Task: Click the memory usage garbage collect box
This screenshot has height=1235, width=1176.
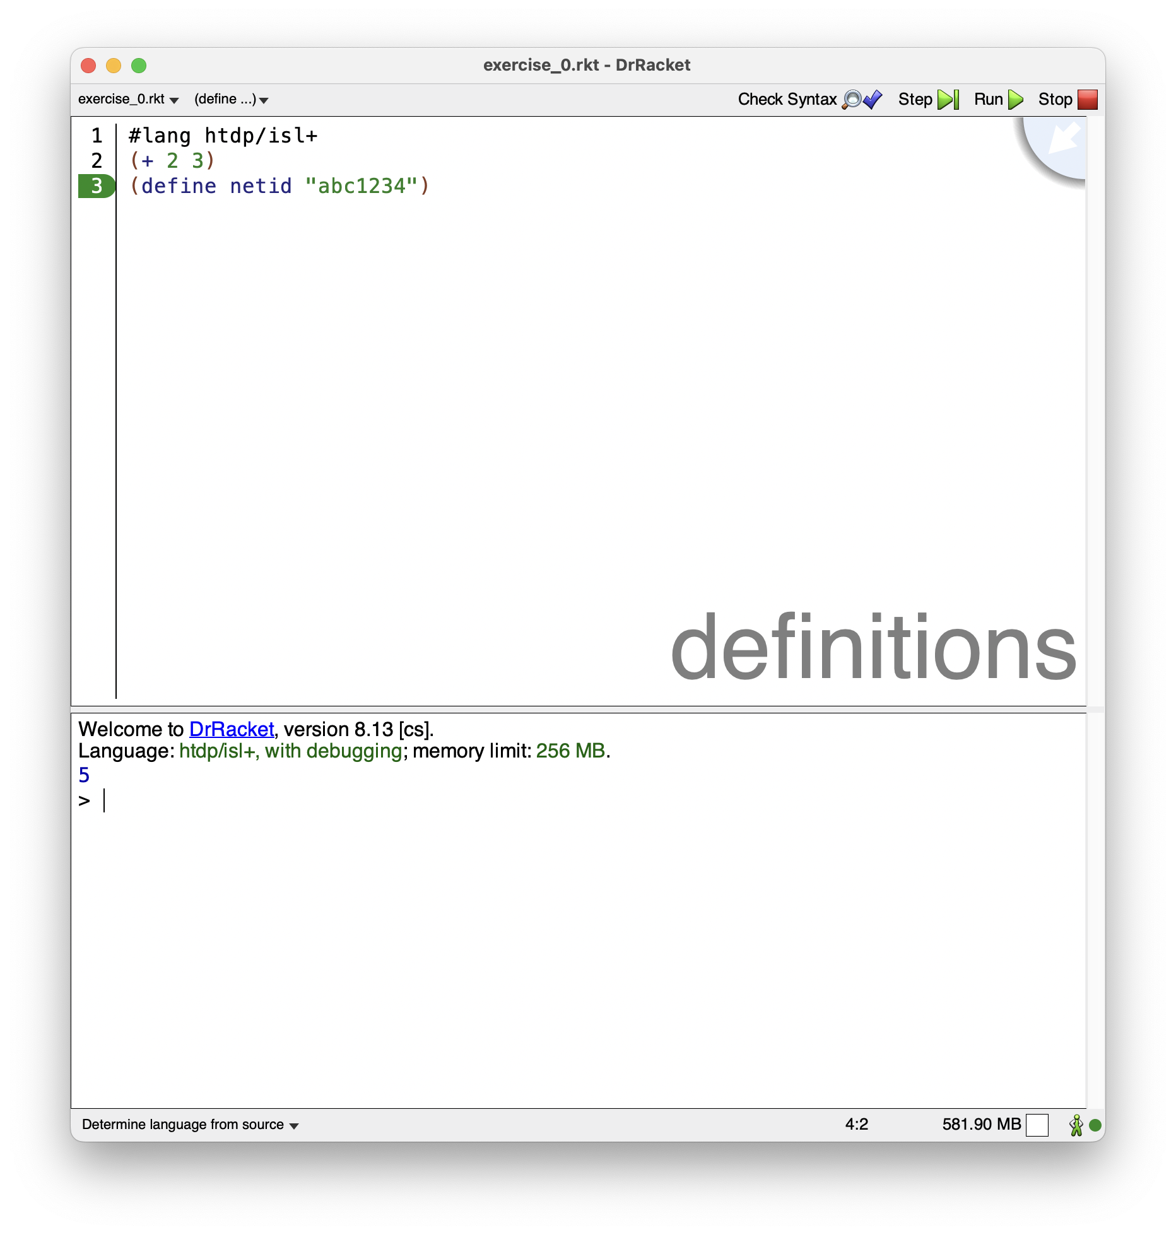Action: 1037,1125
